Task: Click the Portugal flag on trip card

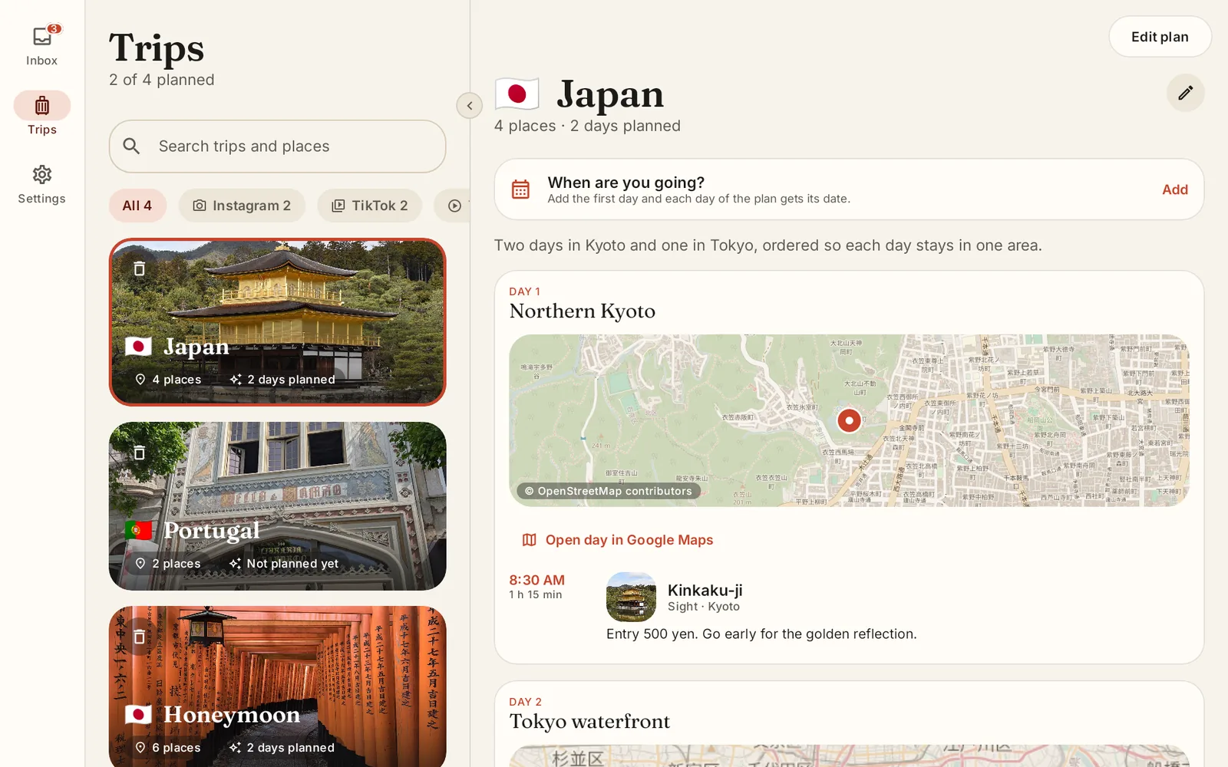Action: point(138,530)
